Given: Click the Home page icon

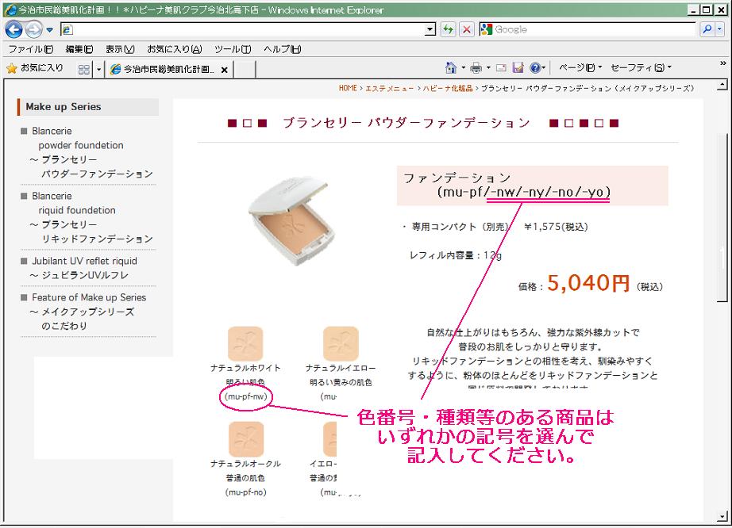Looking at the screenshot, I should 451,68.
